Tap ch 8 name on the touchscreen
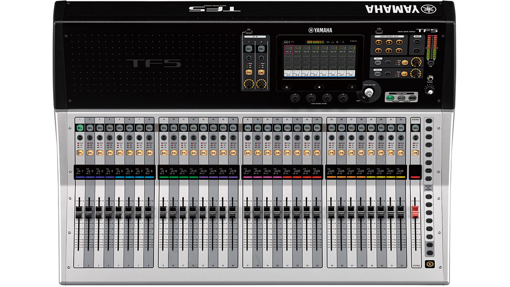The image size is (510, 287). (x=351, y=73)
